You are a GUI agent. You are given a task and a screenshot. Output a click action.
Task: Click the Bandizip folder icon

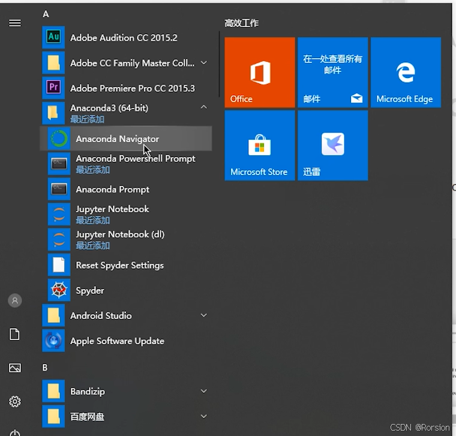pos(53,391)
